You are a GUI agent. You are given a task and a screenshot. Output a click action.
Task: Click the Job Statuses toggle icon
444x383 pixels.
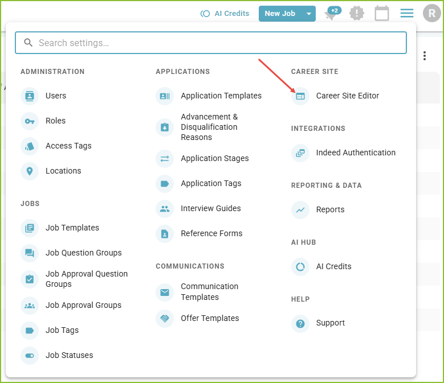click(30, 356)
